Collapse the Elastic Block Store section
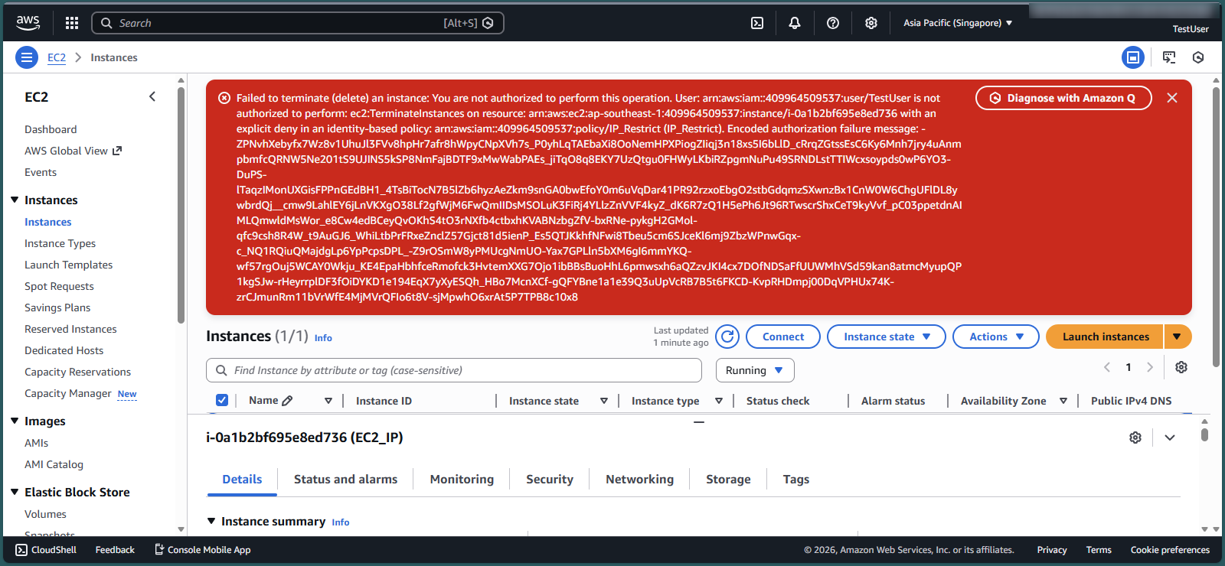This screenshot has width=1225, height=566. point(15,492)
